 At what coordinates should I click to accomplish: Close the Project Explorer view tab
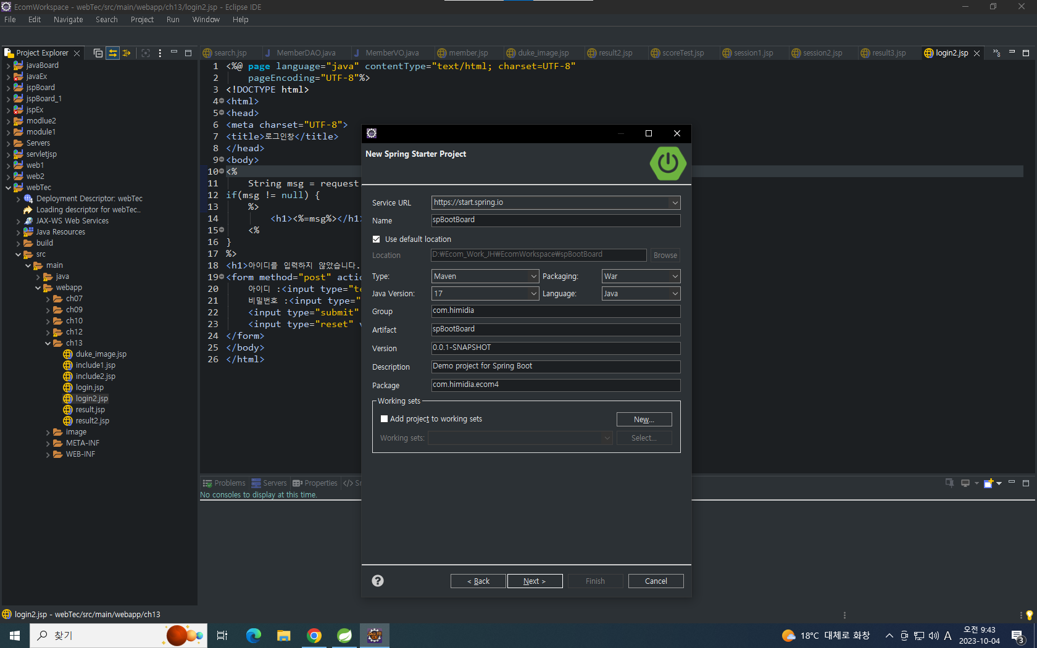(77, 53)
